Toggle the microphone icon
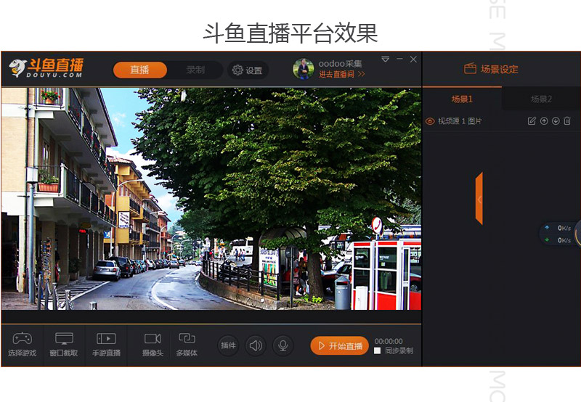The image size is (581, 402). tap(283, 345)
